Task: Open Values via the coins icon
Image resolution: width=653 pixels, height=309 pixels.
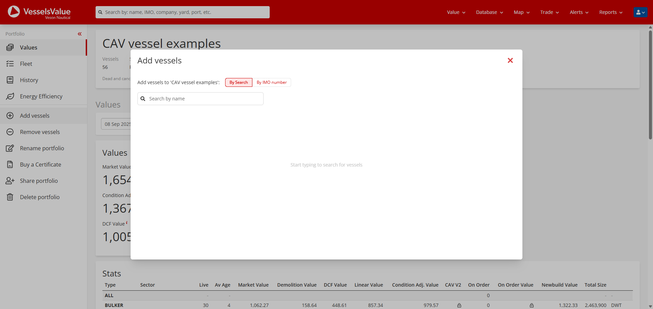Action: point(10,47)
